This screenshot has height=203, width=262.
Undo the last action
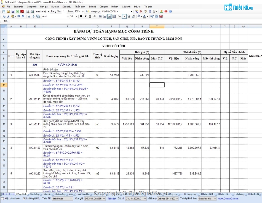[x=19, y=16]
